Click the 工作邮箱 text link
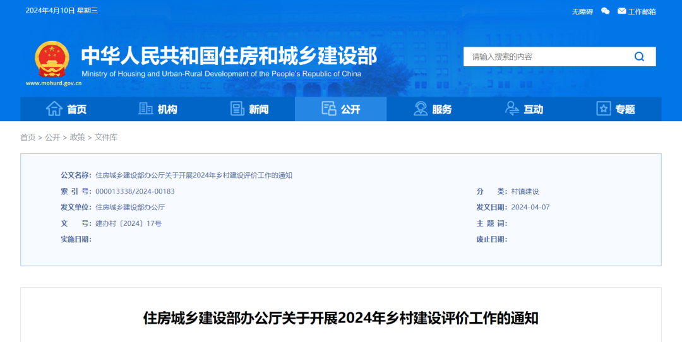Screen dimensions: 682x342 click(642, 12)
